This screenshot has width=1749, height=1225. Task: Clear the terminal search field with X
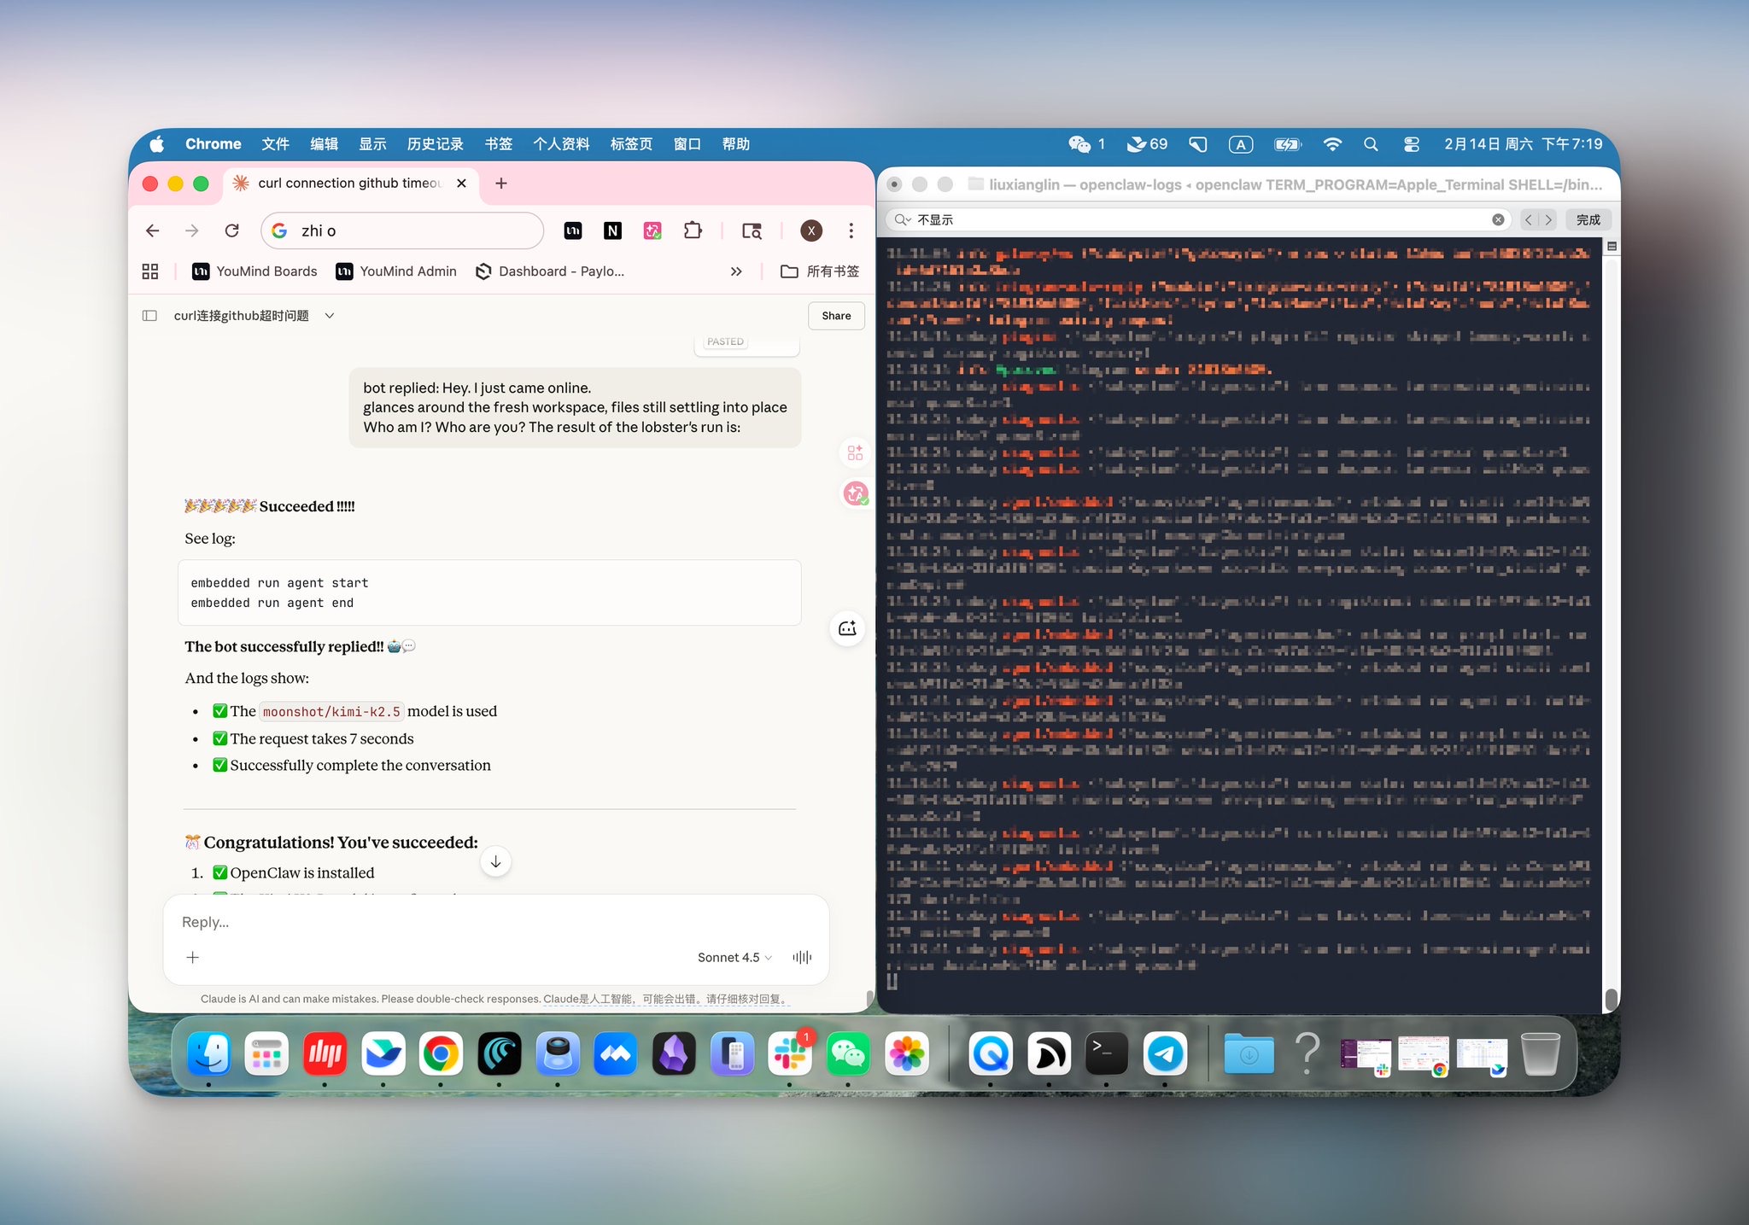[x=1498, y=219]
